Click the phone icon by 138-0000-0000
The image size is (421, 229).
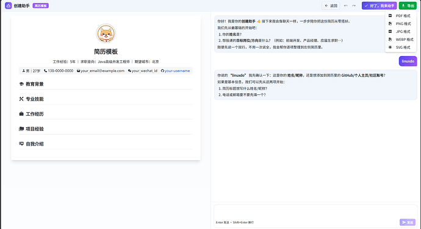(x=46, y=71)
